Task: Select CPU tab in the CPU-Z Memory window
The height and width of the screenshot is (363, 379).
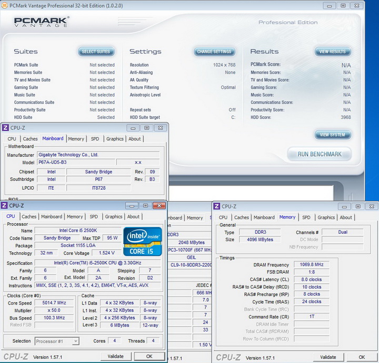Action: [223, 217]
